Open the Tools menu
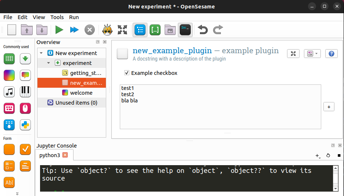Viewport: 344px width, 196px height. (57, 17)
